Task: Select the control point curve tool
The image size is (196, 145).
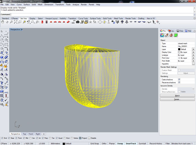Action: (x=6, y=36)
